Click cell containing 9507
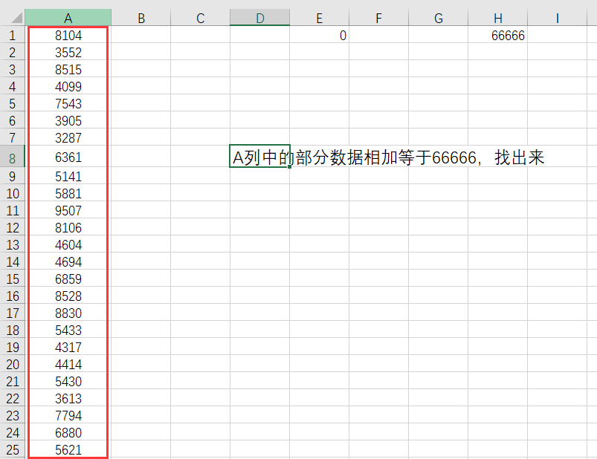The height and width of the screenshot is (459, 597). click(68, 210)
